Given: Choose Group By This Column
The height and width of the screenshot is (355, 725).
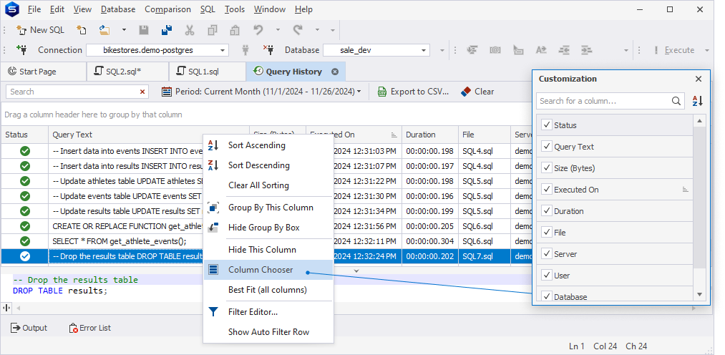Looking at the screenshot, I should [x=268, y=208].
